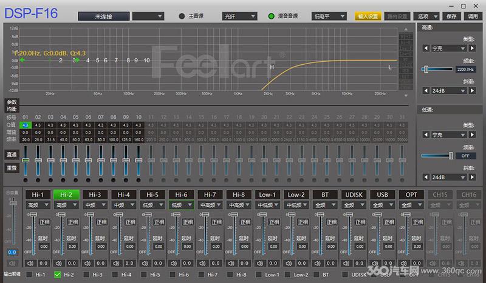Viewport: 486px width, 283px height.
Task: Open the 光纤 source dropdown
Action: pyautogui.click(x=239, y=16)
